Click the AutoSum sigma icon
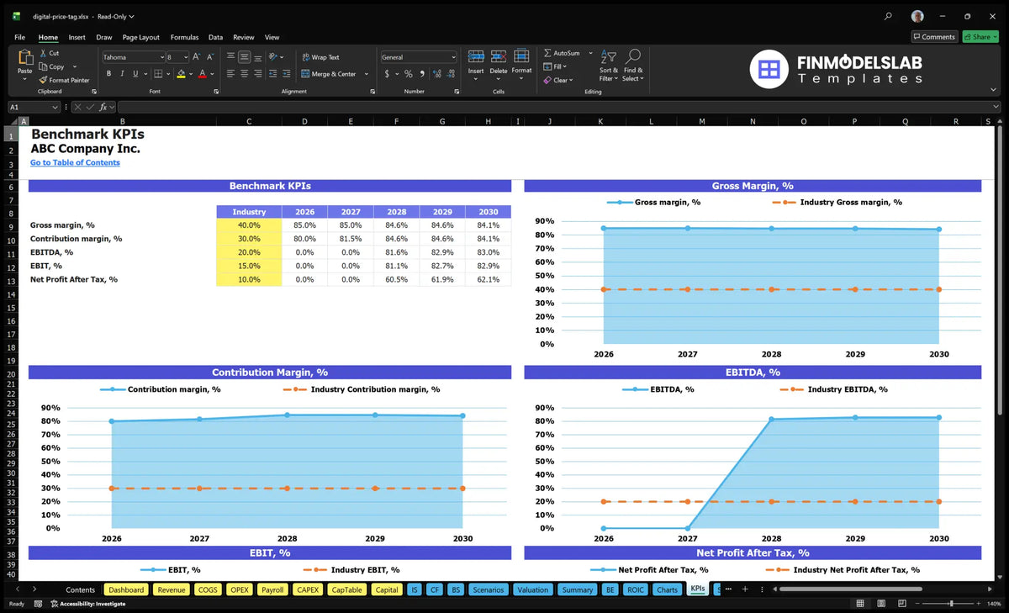 547,53
